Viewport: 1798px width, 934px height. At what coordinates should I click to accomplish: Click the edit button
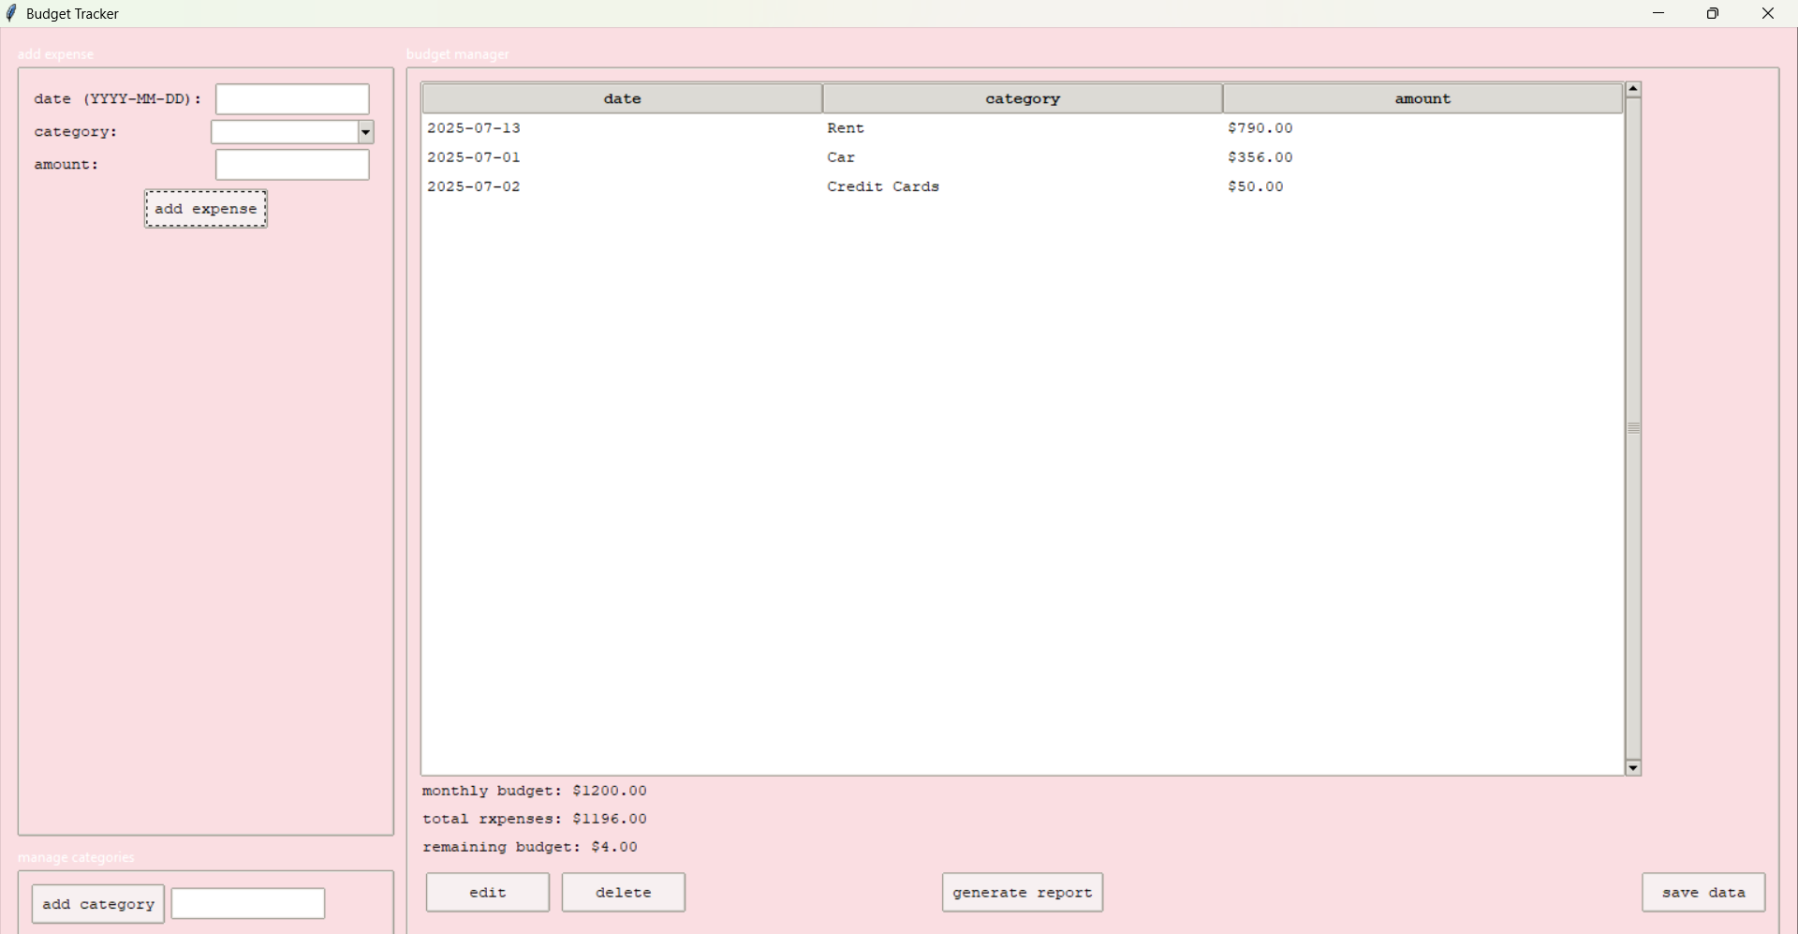[x=488, y=893]
